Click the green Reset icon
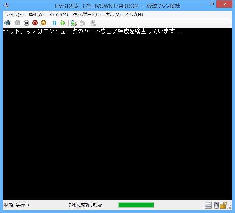Screen dimensions: 235x213 [63, 23]
